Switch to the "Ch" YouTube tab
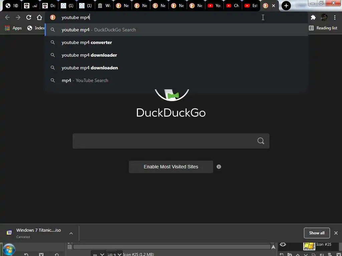342x256 pixels. pos(232,6)
